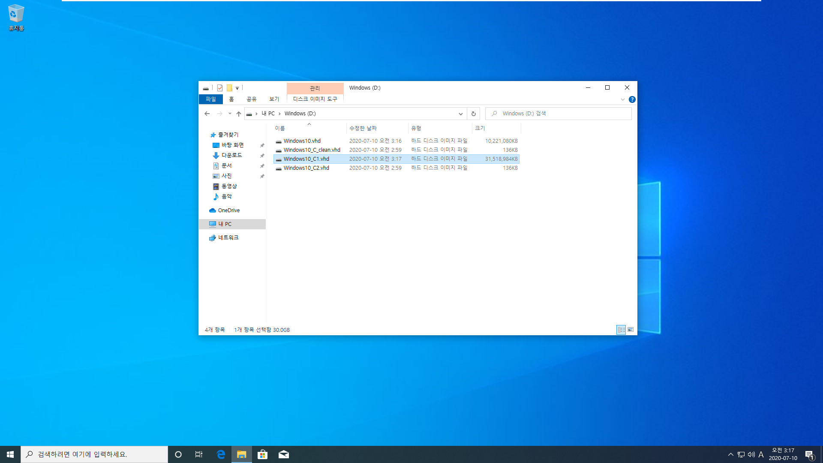The width and height of the screenshot is (823, 463).
Task: Click the 내 PC breadcrumb in address bar
Action: click(x=268, y=114)
